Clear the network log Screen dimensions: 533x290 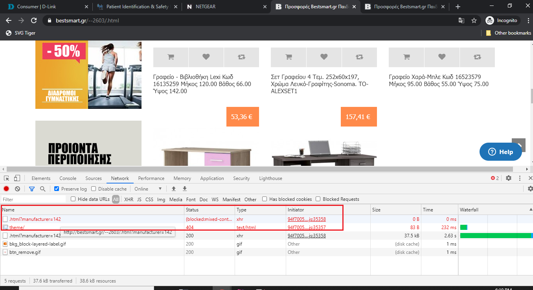[x=17, y=189]
